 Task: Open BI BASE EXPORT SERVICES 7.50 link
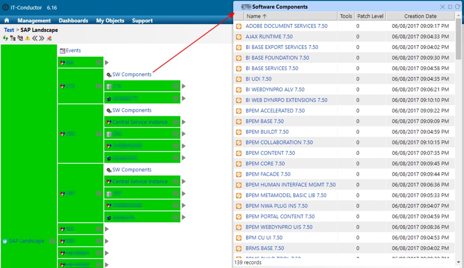(282, 47)
